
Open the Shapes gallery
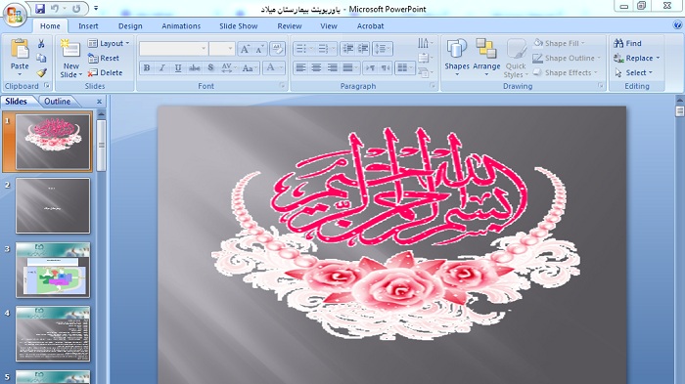[457, 58]
